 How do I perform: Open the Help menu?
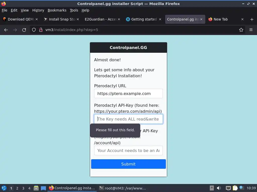(x=85, y=10)
